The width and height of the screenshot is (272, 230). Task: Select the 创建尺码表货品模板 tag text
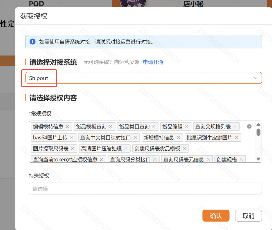(157, 149)
